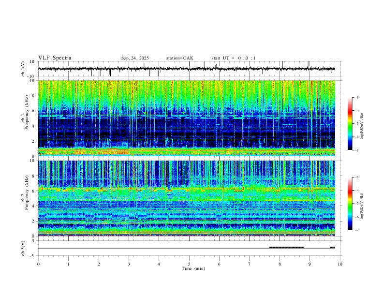The image size is (383, 296).
Task: Click the "-3" tick of the upper color bar
Action: 356,97
